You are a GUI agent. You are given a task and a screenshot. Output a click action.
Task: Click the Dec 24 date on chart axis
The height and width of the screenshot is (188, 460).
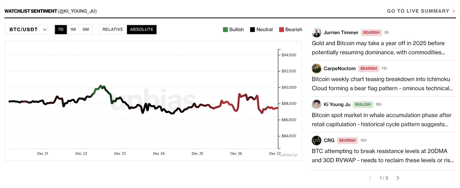(x=159, y=154)
